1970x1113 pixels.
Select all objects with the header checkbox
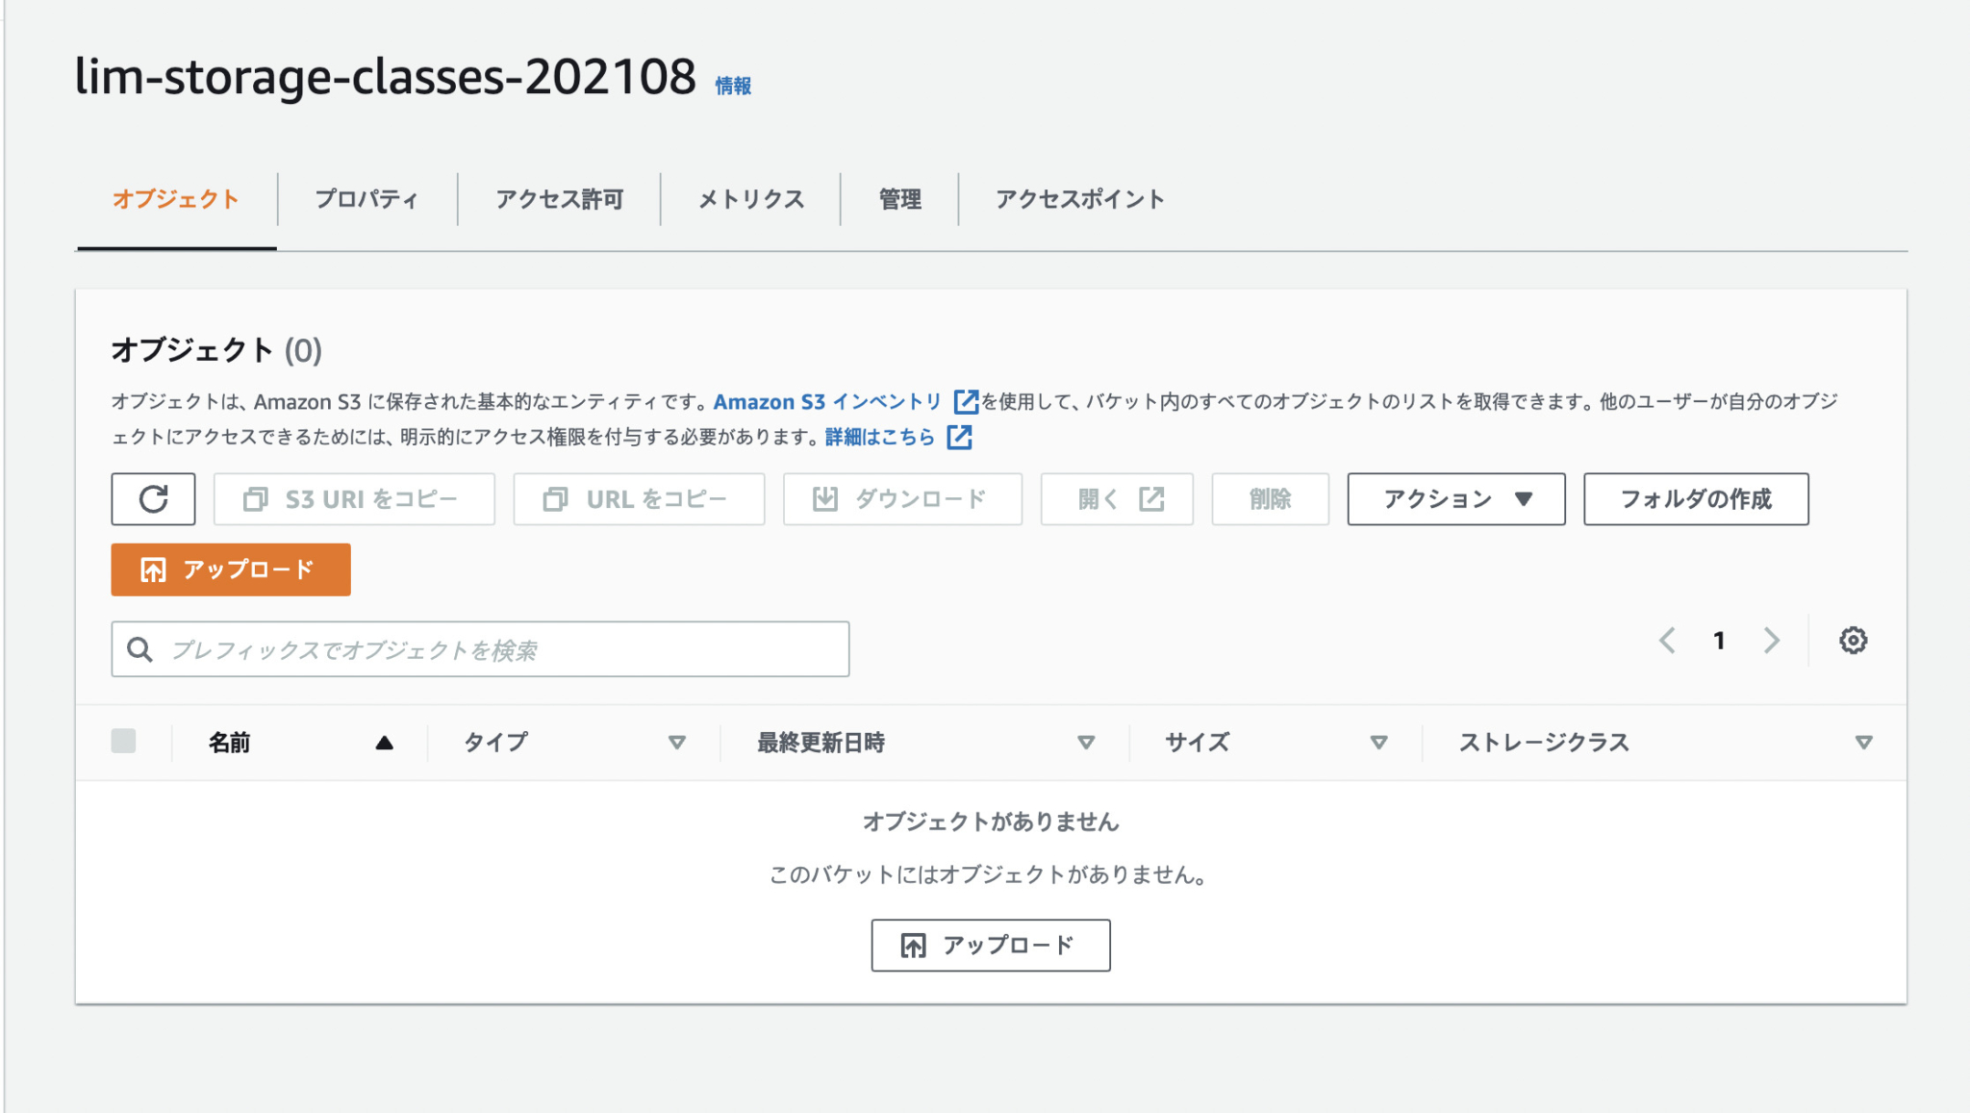(x=124, y=741)
